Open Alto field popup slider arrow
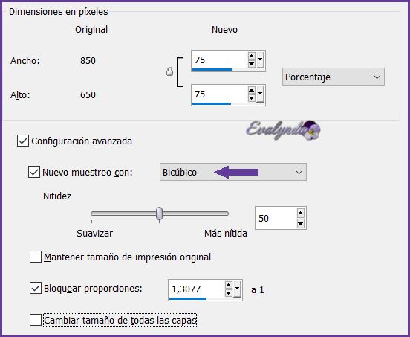Viewport: 410px width, 337px height. [260, 94]
